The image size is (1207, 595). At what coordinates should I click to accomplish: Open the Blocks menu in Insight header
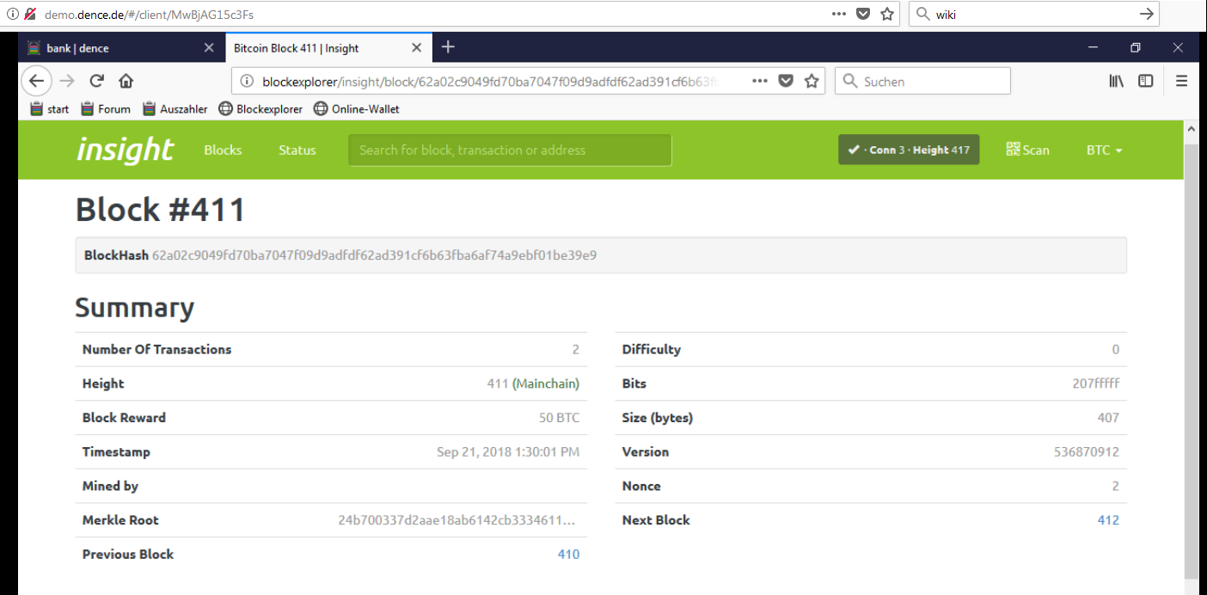[x=223, y=150]
